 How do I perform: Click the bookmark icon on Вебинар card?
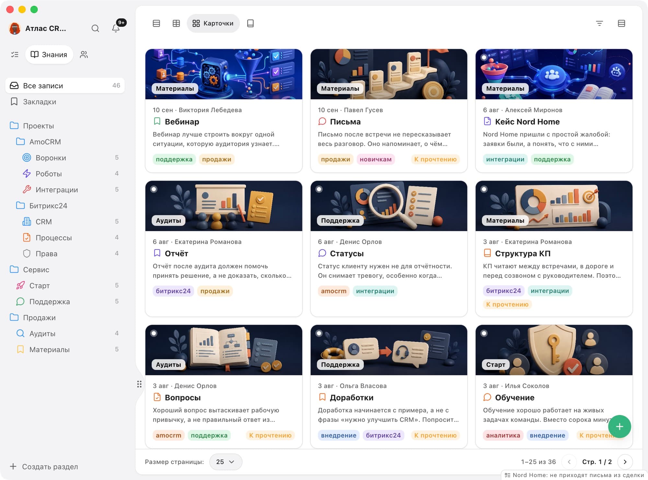[157, 122]
